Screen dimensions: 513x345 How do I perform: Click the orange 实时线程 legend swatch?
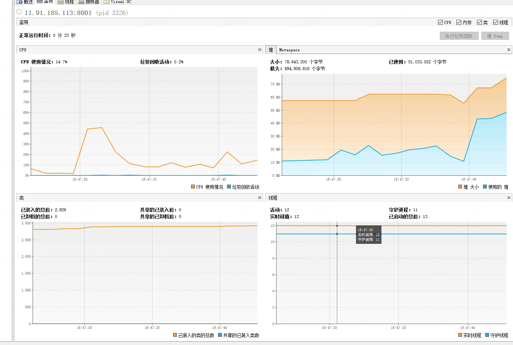pos(460,335)
